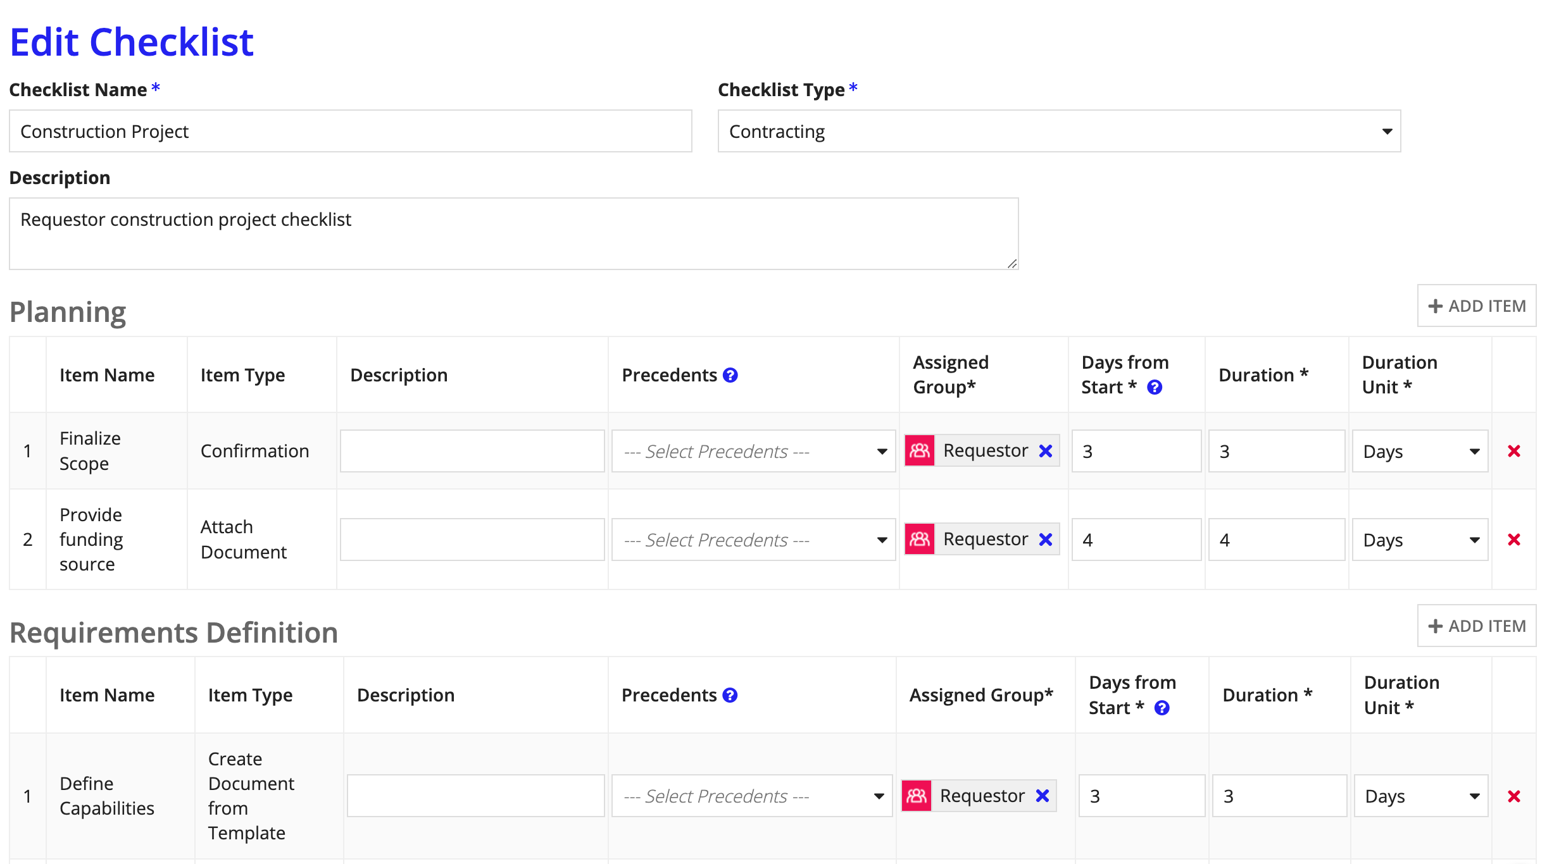Delete the Finalize Scope item row

[x=1514, y=451]
